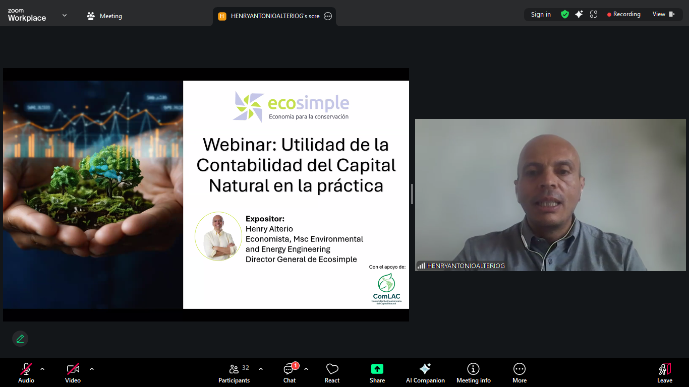The image size is (689, 387).
Task: Expand the Audio options arrow
Action: (42, 369)
